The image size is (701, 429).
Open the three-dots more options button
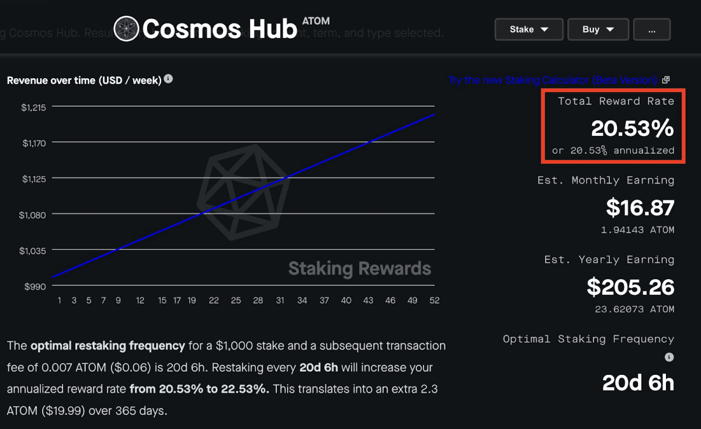pyautogui.click(x=652, y=29)
